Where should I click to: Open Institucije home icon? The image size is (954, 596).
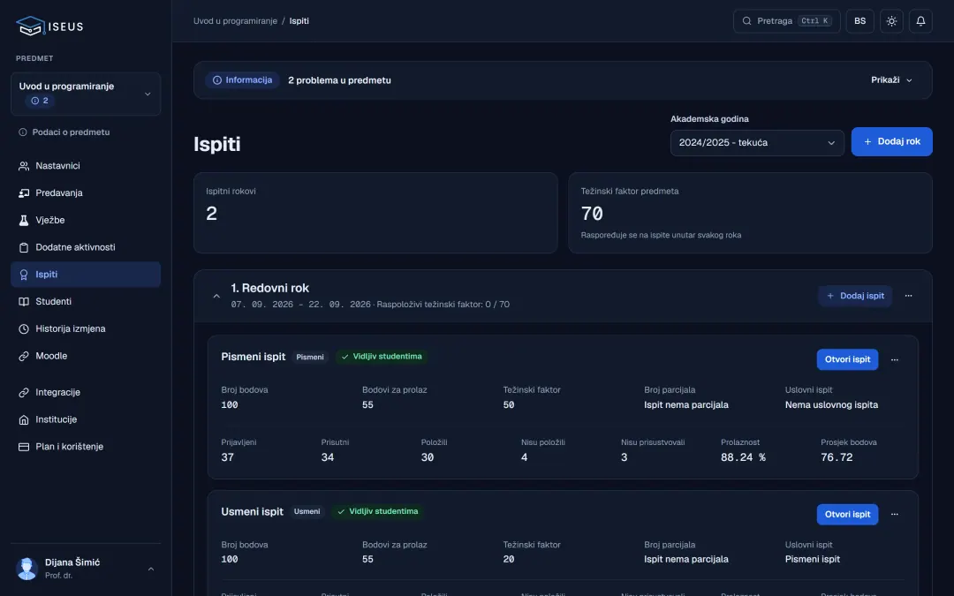24,419
